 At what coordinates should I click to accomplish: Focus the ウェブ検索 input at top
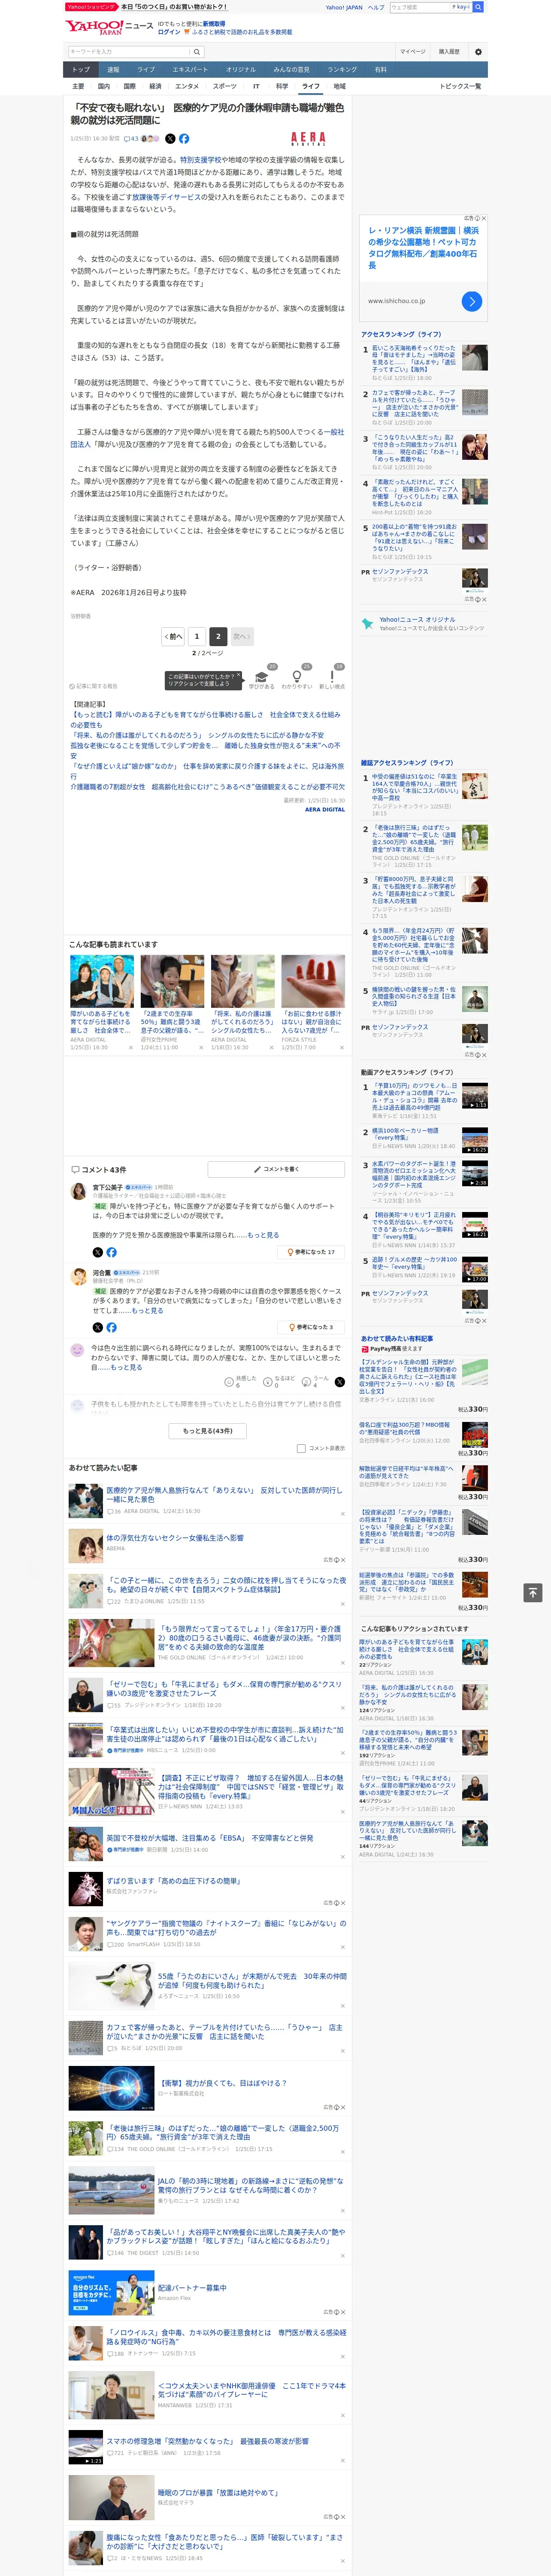point(420,7)
